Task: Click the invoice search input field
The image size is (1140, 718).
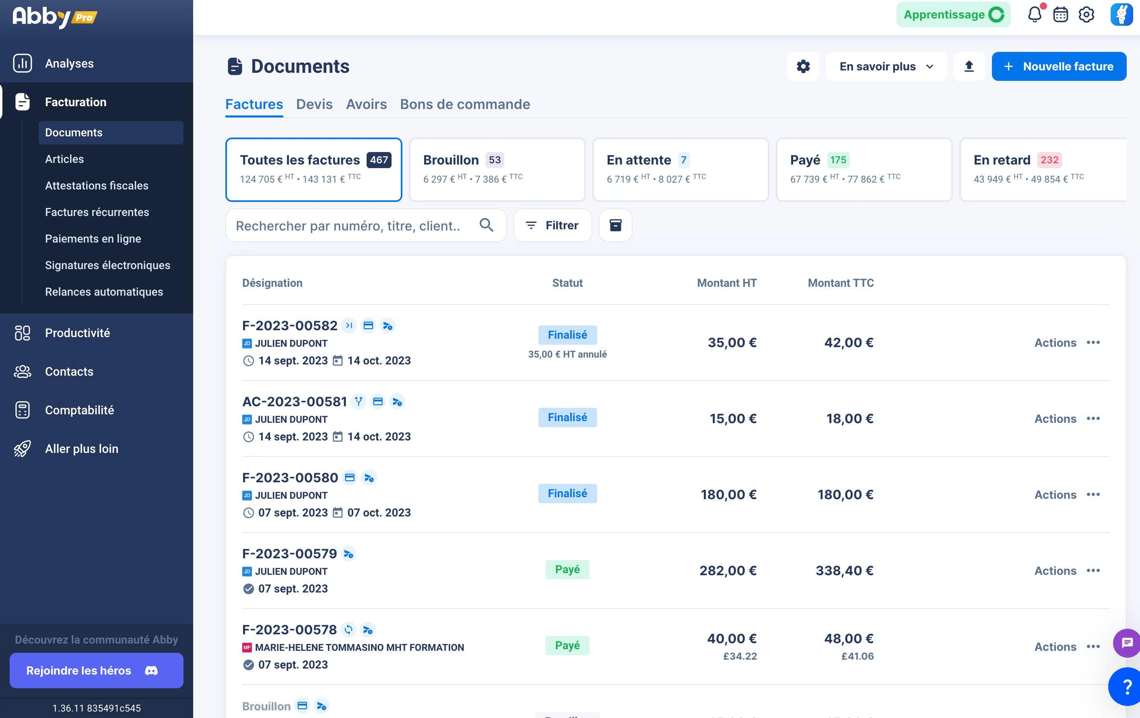Action: [366, 225]
